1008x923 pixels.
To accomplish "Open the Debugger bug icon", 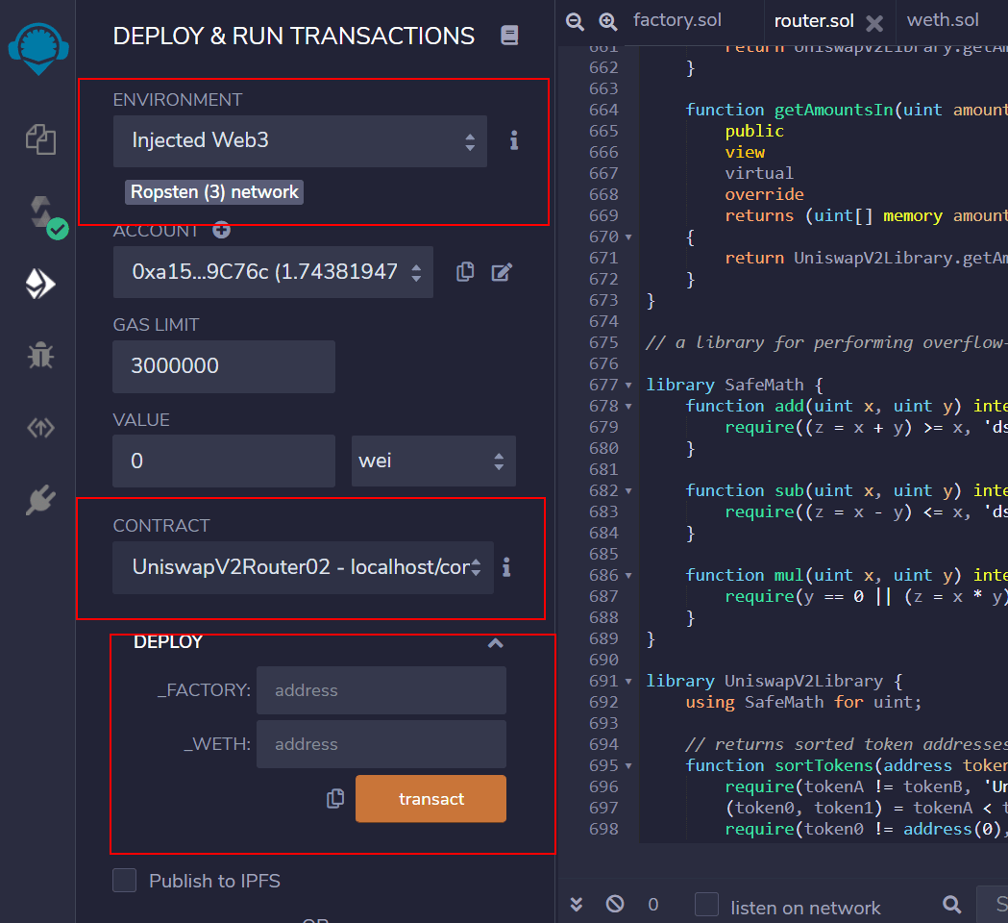I will coord(40,355).
